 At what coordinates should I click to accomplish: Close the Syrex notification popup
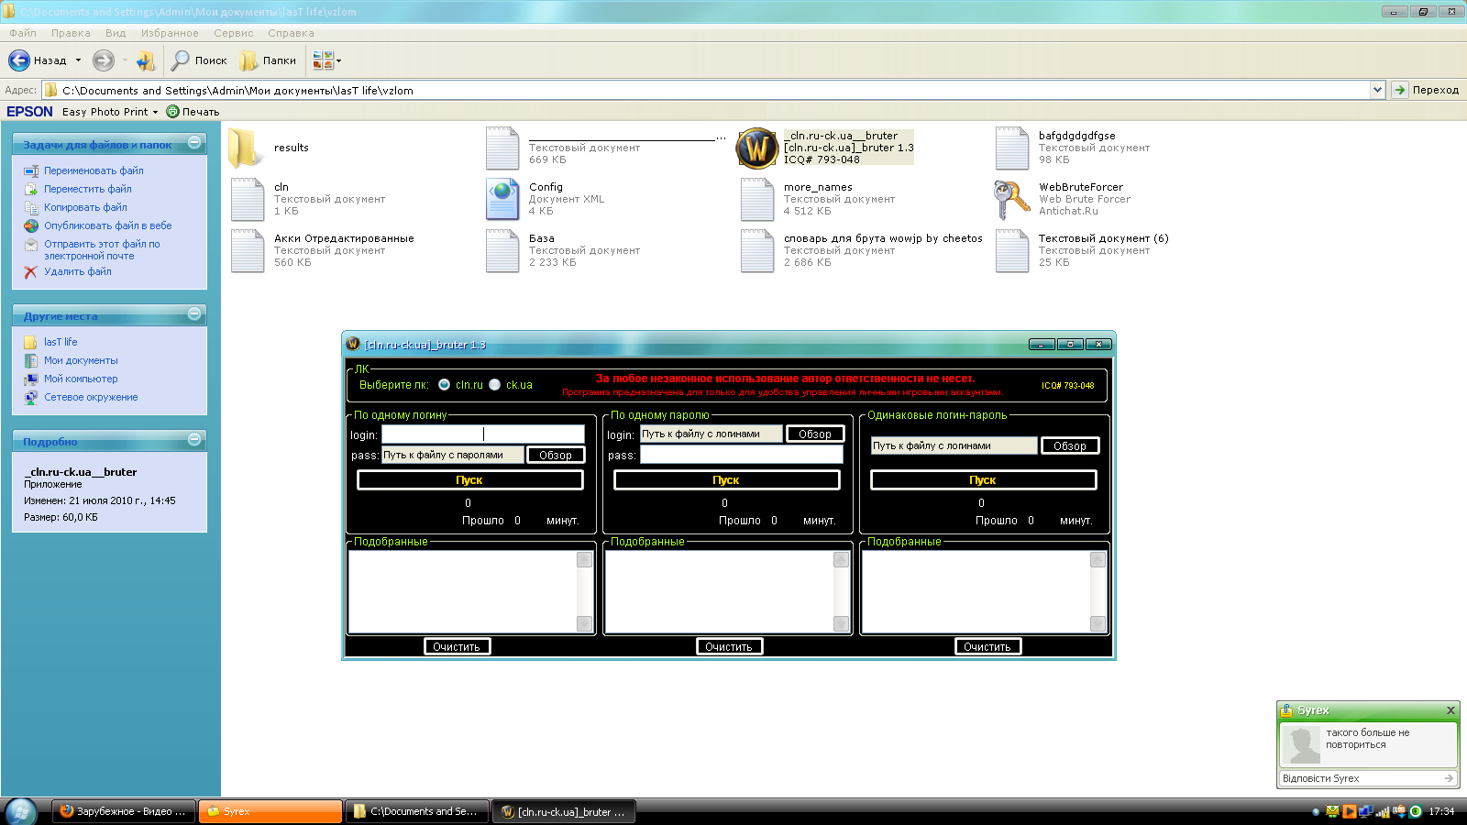click(1450, 710)
